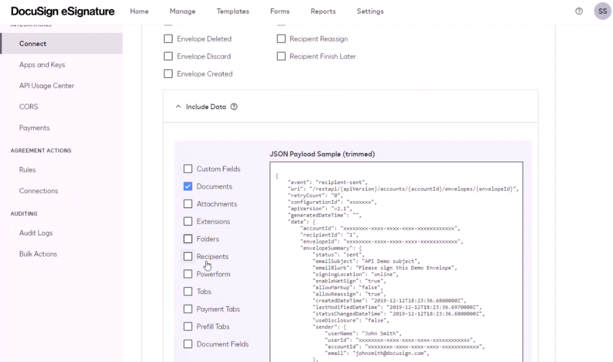Select Bulk Actions in sidebar

click(38, 254)
